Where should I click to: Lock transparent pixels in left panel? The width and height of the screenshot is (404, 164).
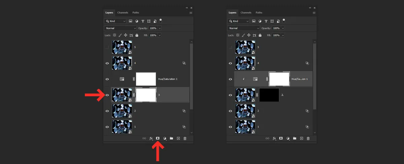pyautogui.click(x=114, y=35)
